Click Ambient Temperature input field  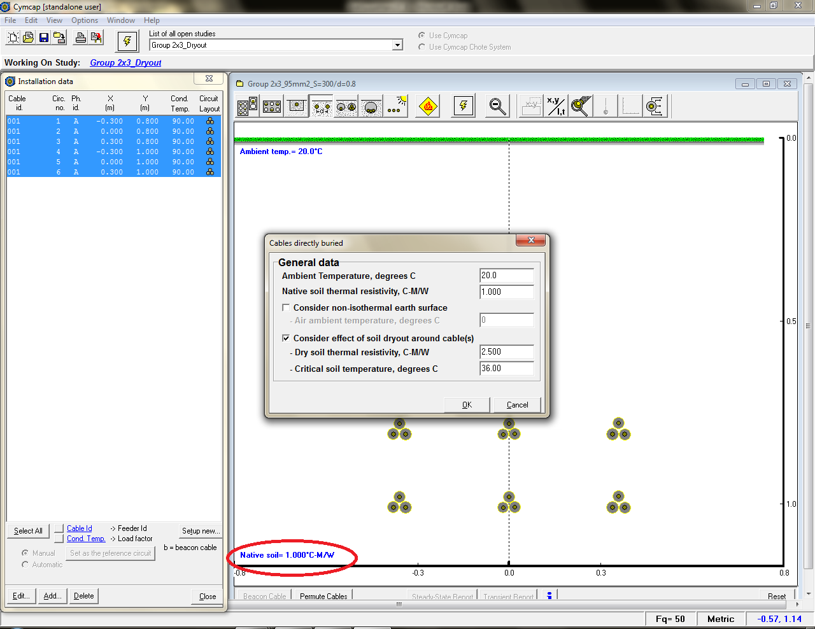coord(507,276)
